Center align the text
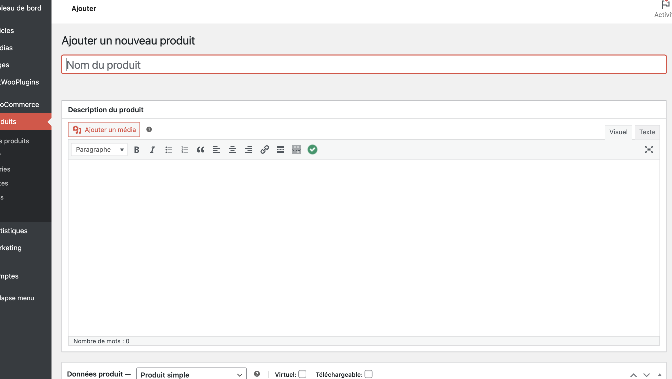 (x=232, y=150)
